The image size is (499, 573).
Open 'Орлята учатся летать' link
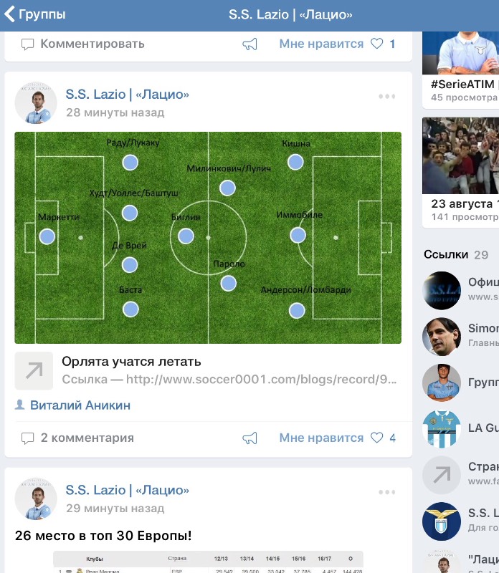(x=131, y=362)
